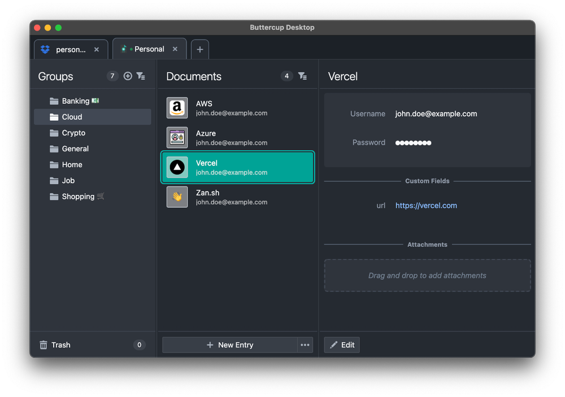Click the Zan.sh entry icon
565x397 pixels.
click(177, 197)
